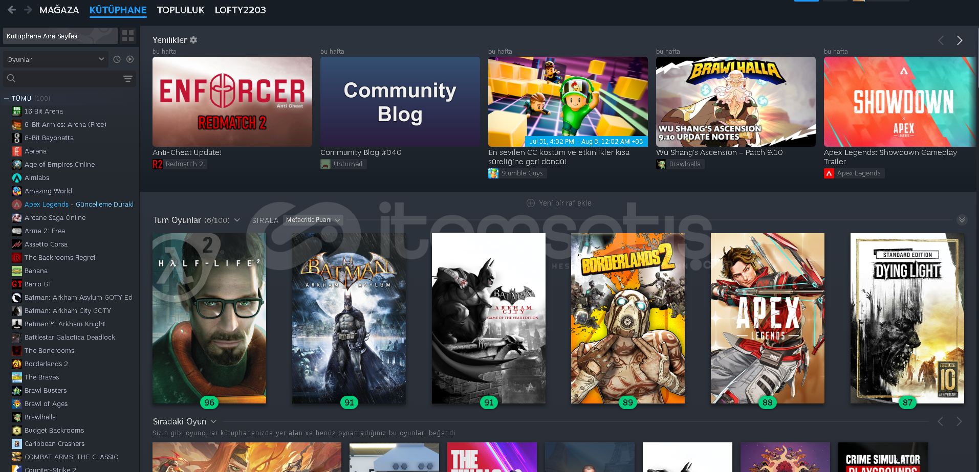Click the ready-to-play filter icon
This screenshot has height=472, width=979.
130,59
